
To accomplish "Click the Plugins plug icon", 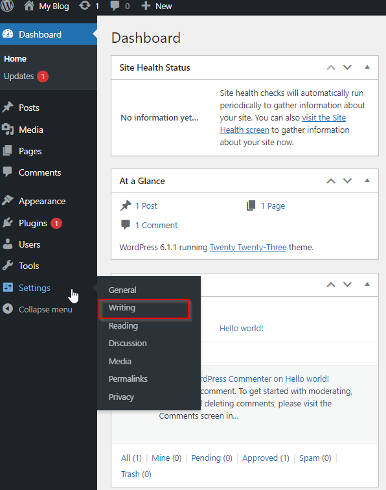I will pos(8,223).
